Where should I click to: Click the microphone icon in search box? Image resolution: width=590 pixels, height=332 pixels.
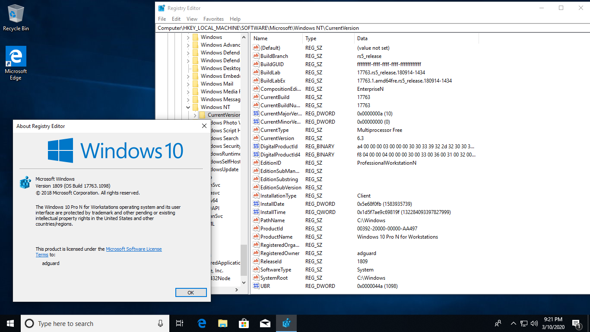160,323
